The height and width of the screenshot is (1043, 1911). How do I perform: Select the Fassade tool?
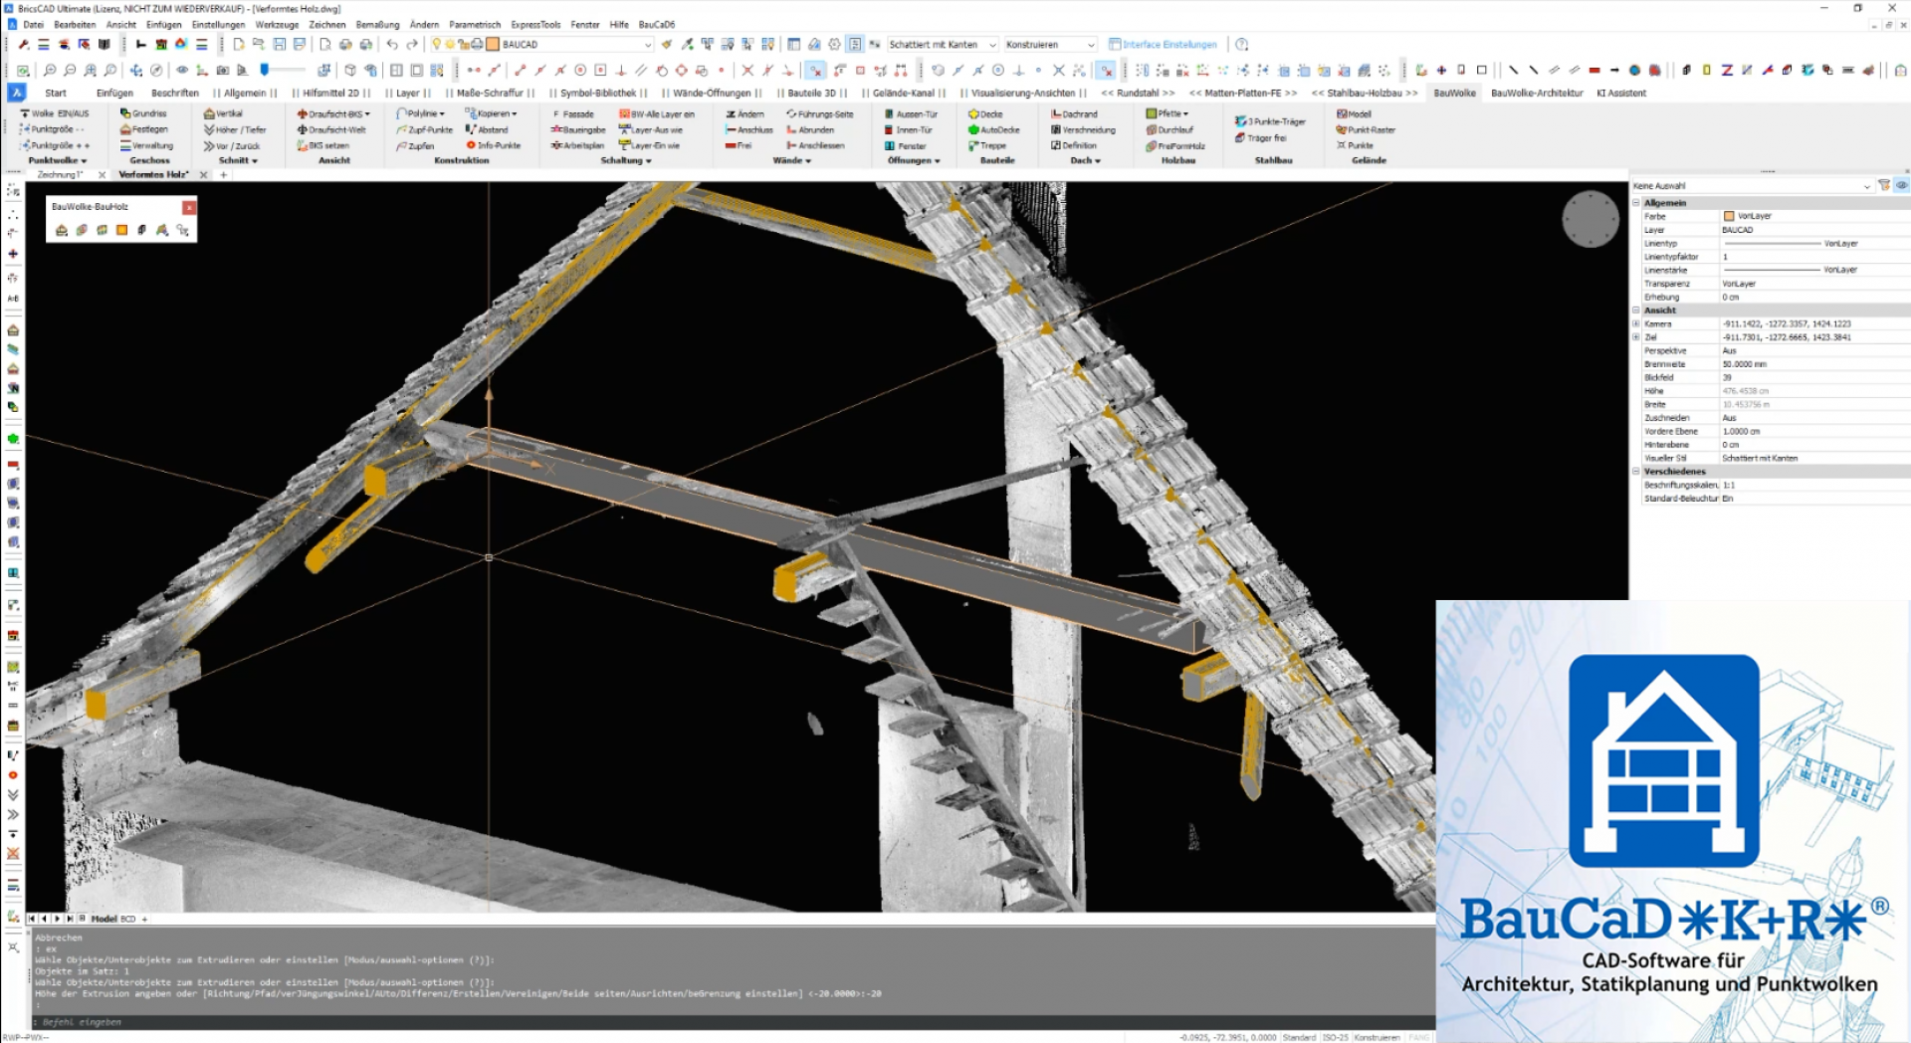coord(572,113)
